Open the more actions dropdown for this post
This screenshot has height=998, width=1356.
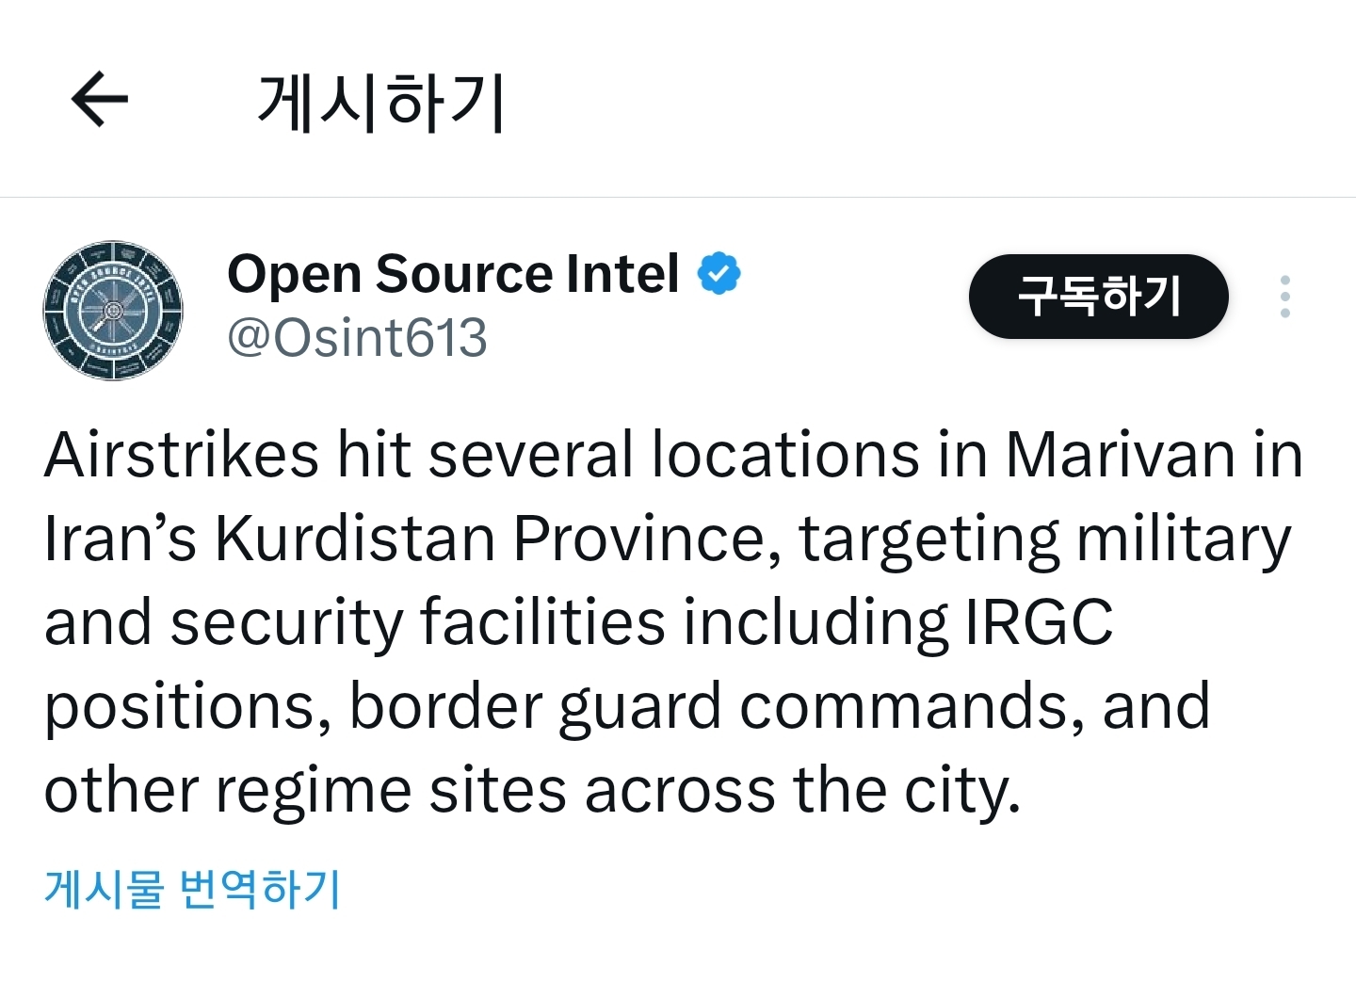(1285, 297)
